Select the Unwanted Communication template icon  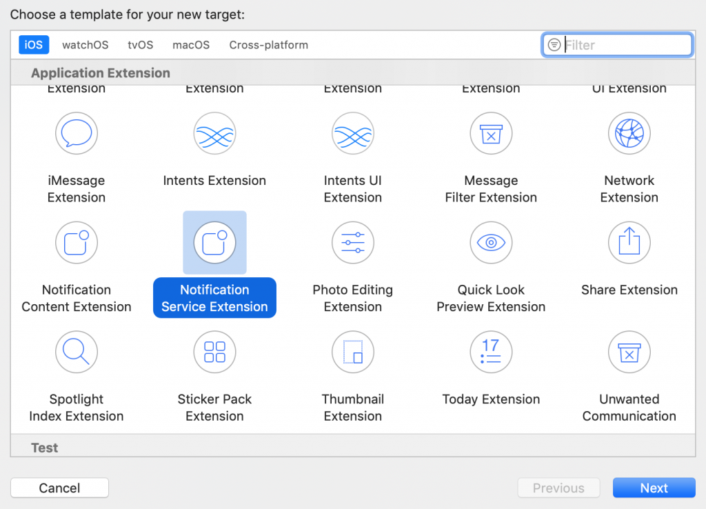[x=629, y=352]
